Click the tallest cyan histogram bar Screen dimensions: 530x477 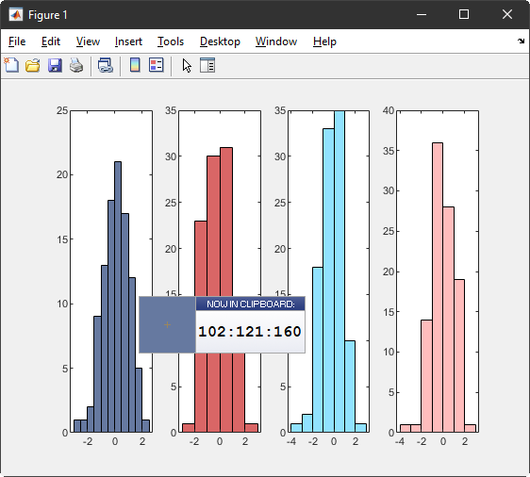point(340,271)
